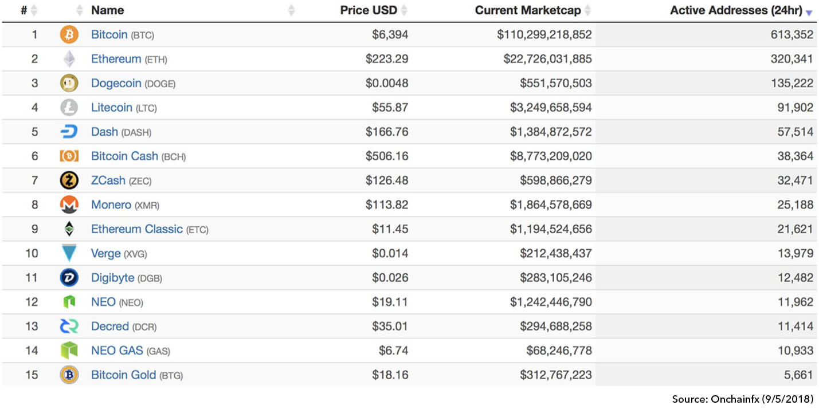Select Ethereum price $223.29
819x409 pixels.
point(387,59)
